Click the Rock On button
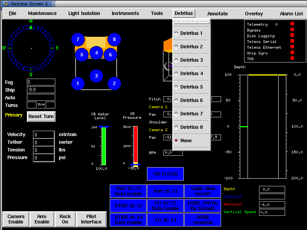307x230 pixels. 65,219
